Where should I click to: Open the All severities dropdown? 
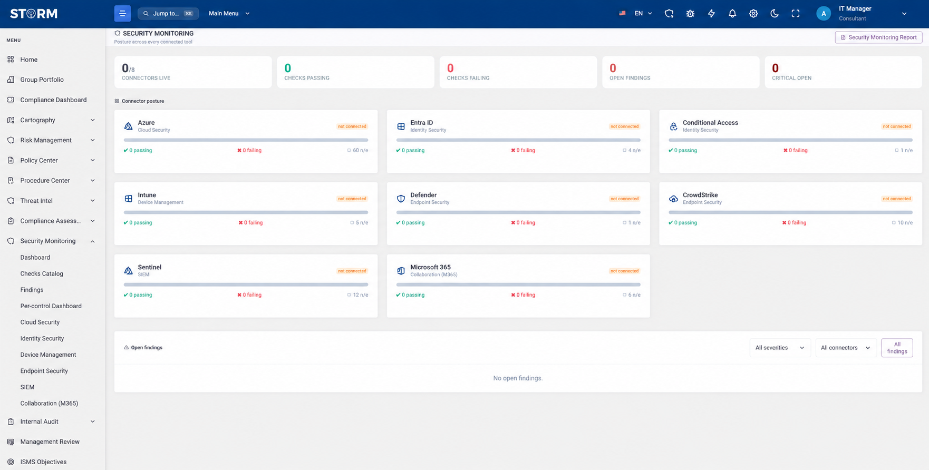pyautogui.click(x=780, y=348)
